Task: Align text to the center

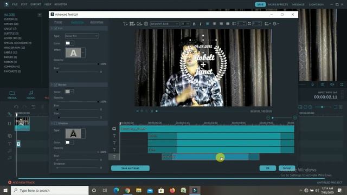Action: click(215, 24)
